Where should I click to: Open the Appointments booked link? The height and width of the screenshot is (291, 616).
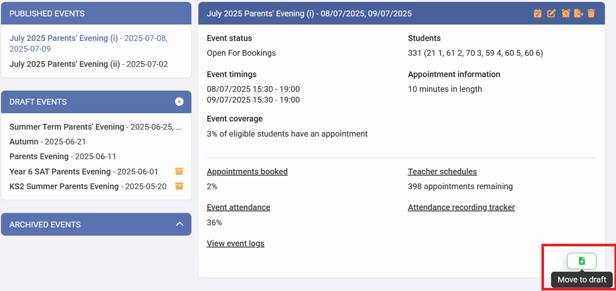tap(247, 172)
